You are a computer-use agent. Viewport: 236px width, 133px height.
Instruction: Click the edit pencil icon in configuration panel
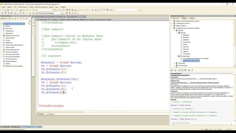[x=13, y=18]
